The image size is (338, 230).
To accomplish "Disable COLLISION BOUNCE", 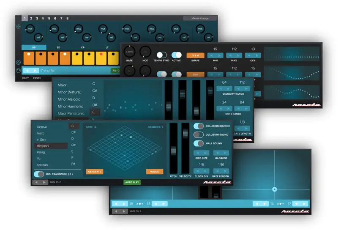I will [x=198, y=126].
